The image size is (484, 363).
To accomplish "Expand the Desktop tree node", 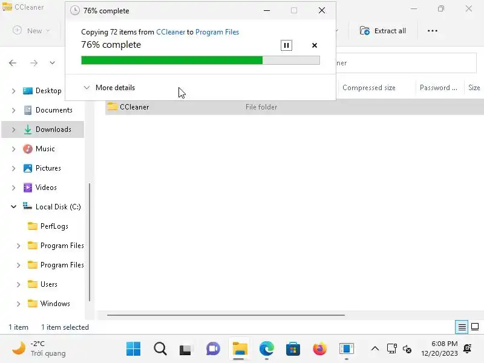I will pyautogui.click(x=13, y=91).
